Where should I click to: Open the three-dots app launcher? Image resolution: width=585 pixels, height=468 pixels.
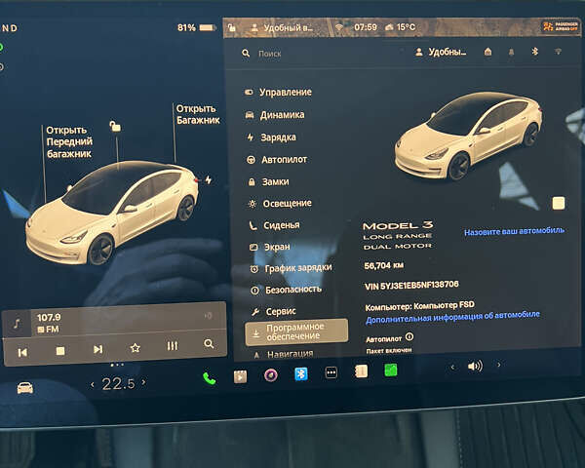[331, 372]
